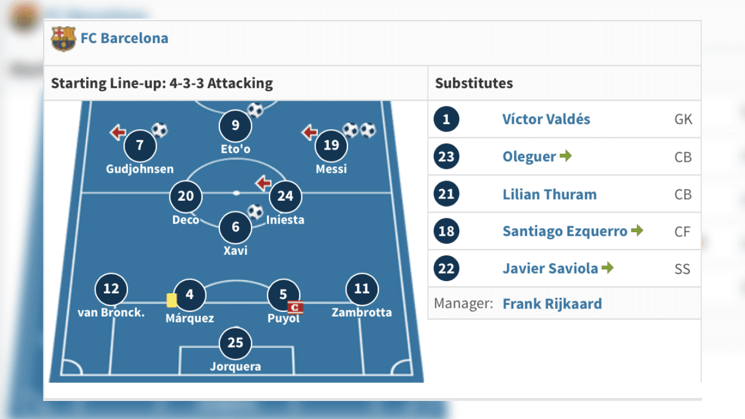The height and width of the screenshot is (419, 745).
Task: Click the FC Barcelona club crest
Action: tap(63, 38)
